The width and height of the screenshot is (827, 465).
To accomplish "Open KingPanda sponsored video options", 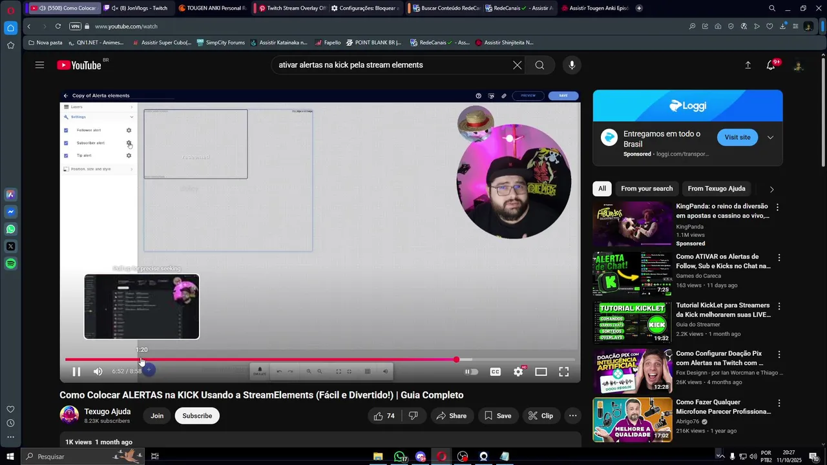I will pyautogui.click(x=777, y=207).
